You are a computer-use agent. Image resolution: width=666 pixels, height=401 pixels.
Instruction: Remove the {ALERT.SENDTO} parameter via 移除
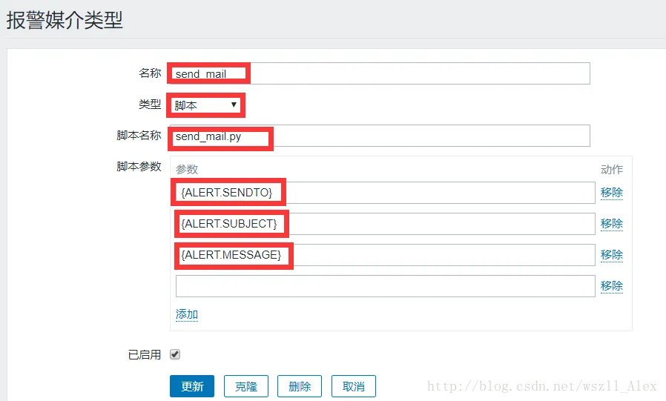(611, 193)
